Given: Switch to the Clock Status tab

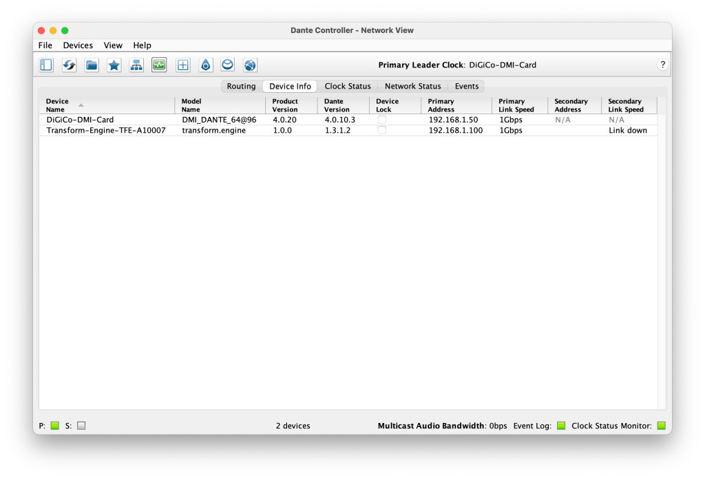Looking at the screenshot, I should (x=348, y=86).
